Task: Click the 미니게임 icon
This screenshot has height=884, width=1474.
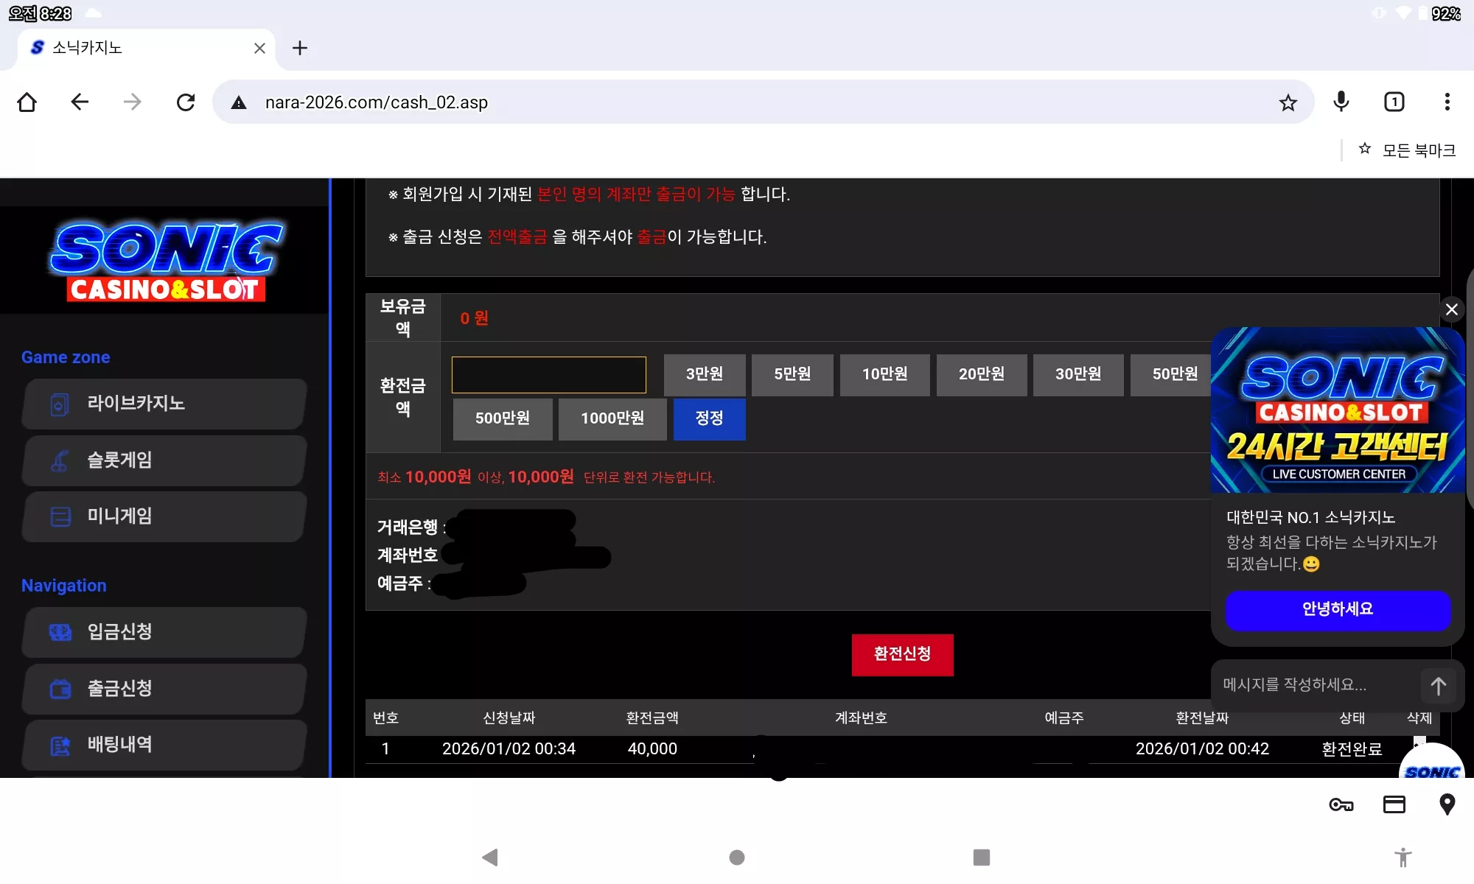Action: (x=60, y=516)
